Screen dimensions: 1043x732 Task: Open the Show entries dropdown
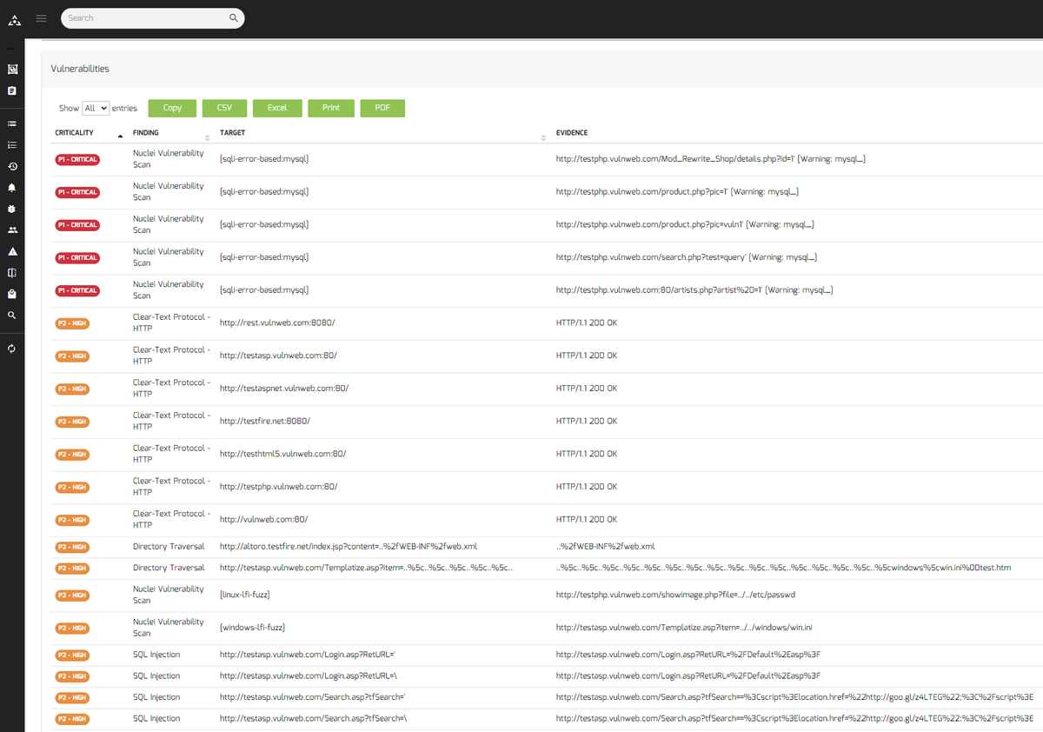[x=95, y=108]
